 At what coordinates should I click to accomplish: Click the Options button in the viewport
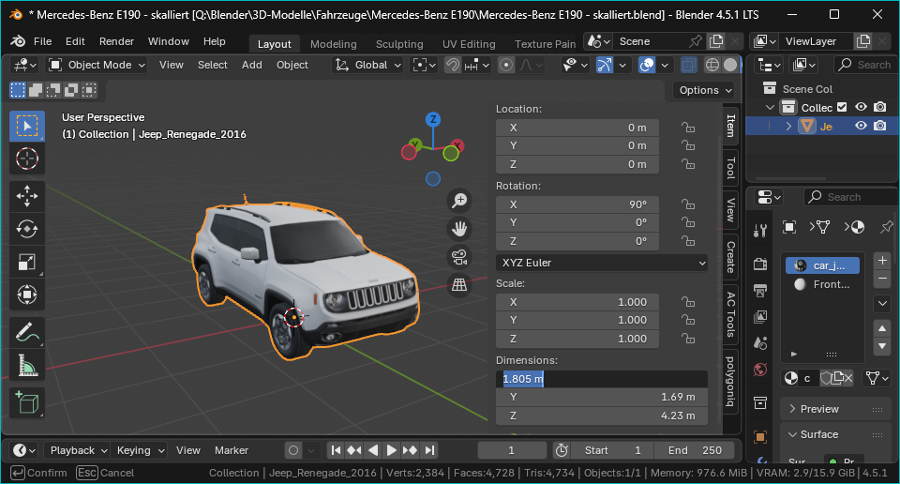(x=705, y=90)
